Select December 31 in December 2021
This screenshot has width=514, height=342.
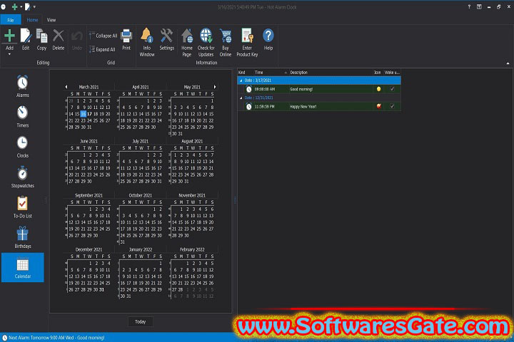101,290
